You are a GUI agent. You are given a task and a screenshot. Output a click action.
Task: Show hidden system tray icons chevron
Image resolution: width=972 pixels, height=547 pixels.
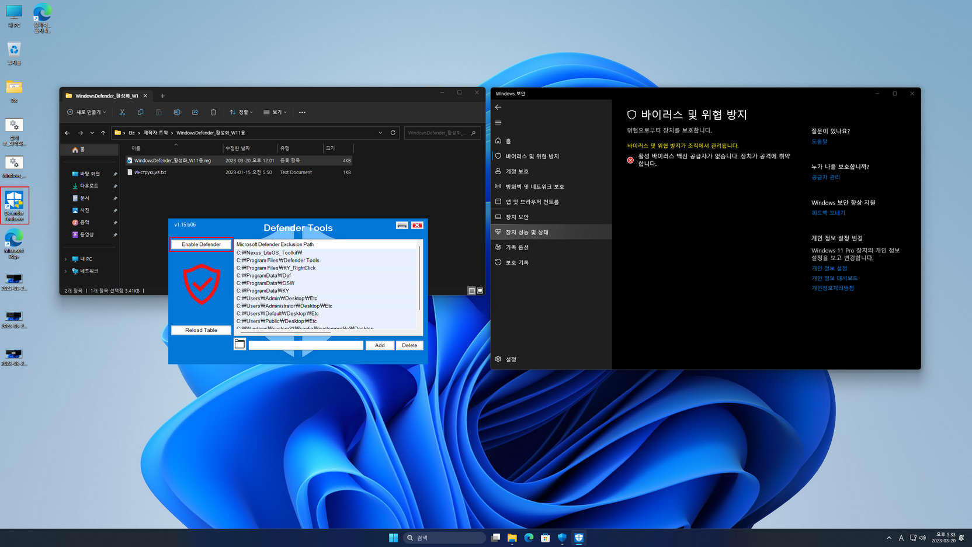[889, 538]
